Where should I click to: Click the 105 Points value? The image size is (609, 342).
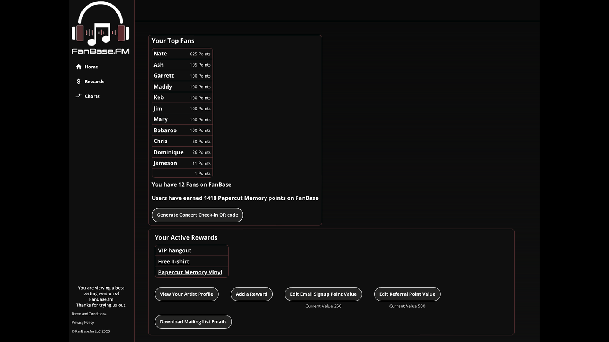point(200,65)
